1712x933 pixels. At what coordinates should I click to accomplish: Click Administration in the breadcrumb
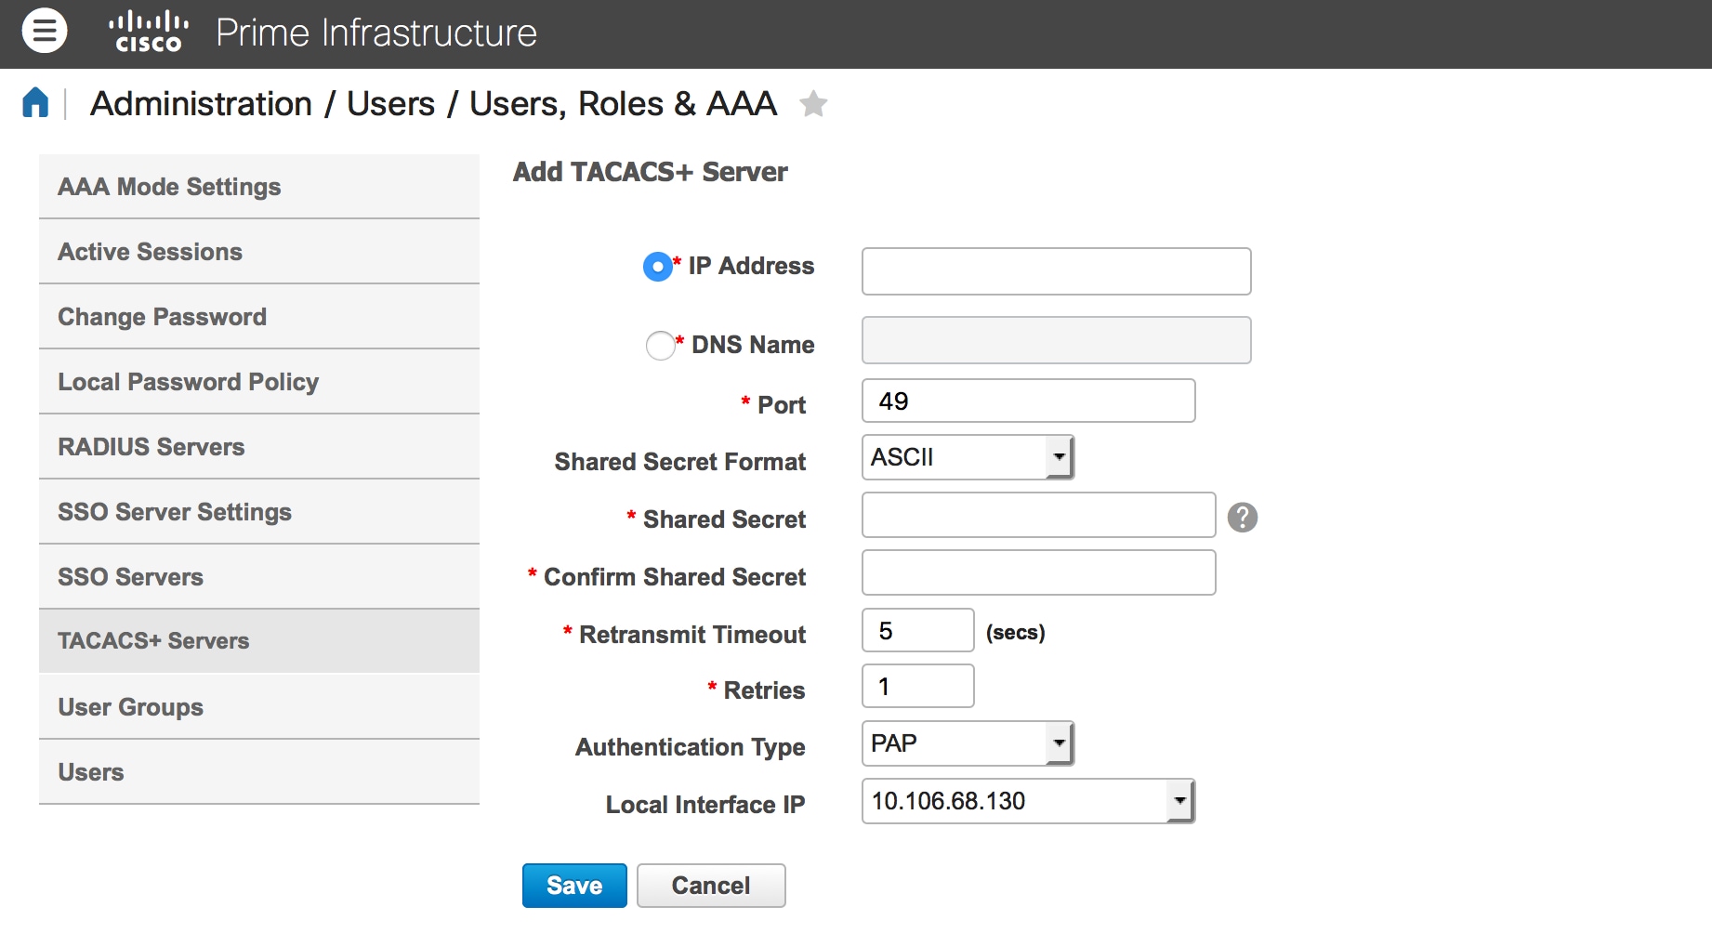[201, 103]
